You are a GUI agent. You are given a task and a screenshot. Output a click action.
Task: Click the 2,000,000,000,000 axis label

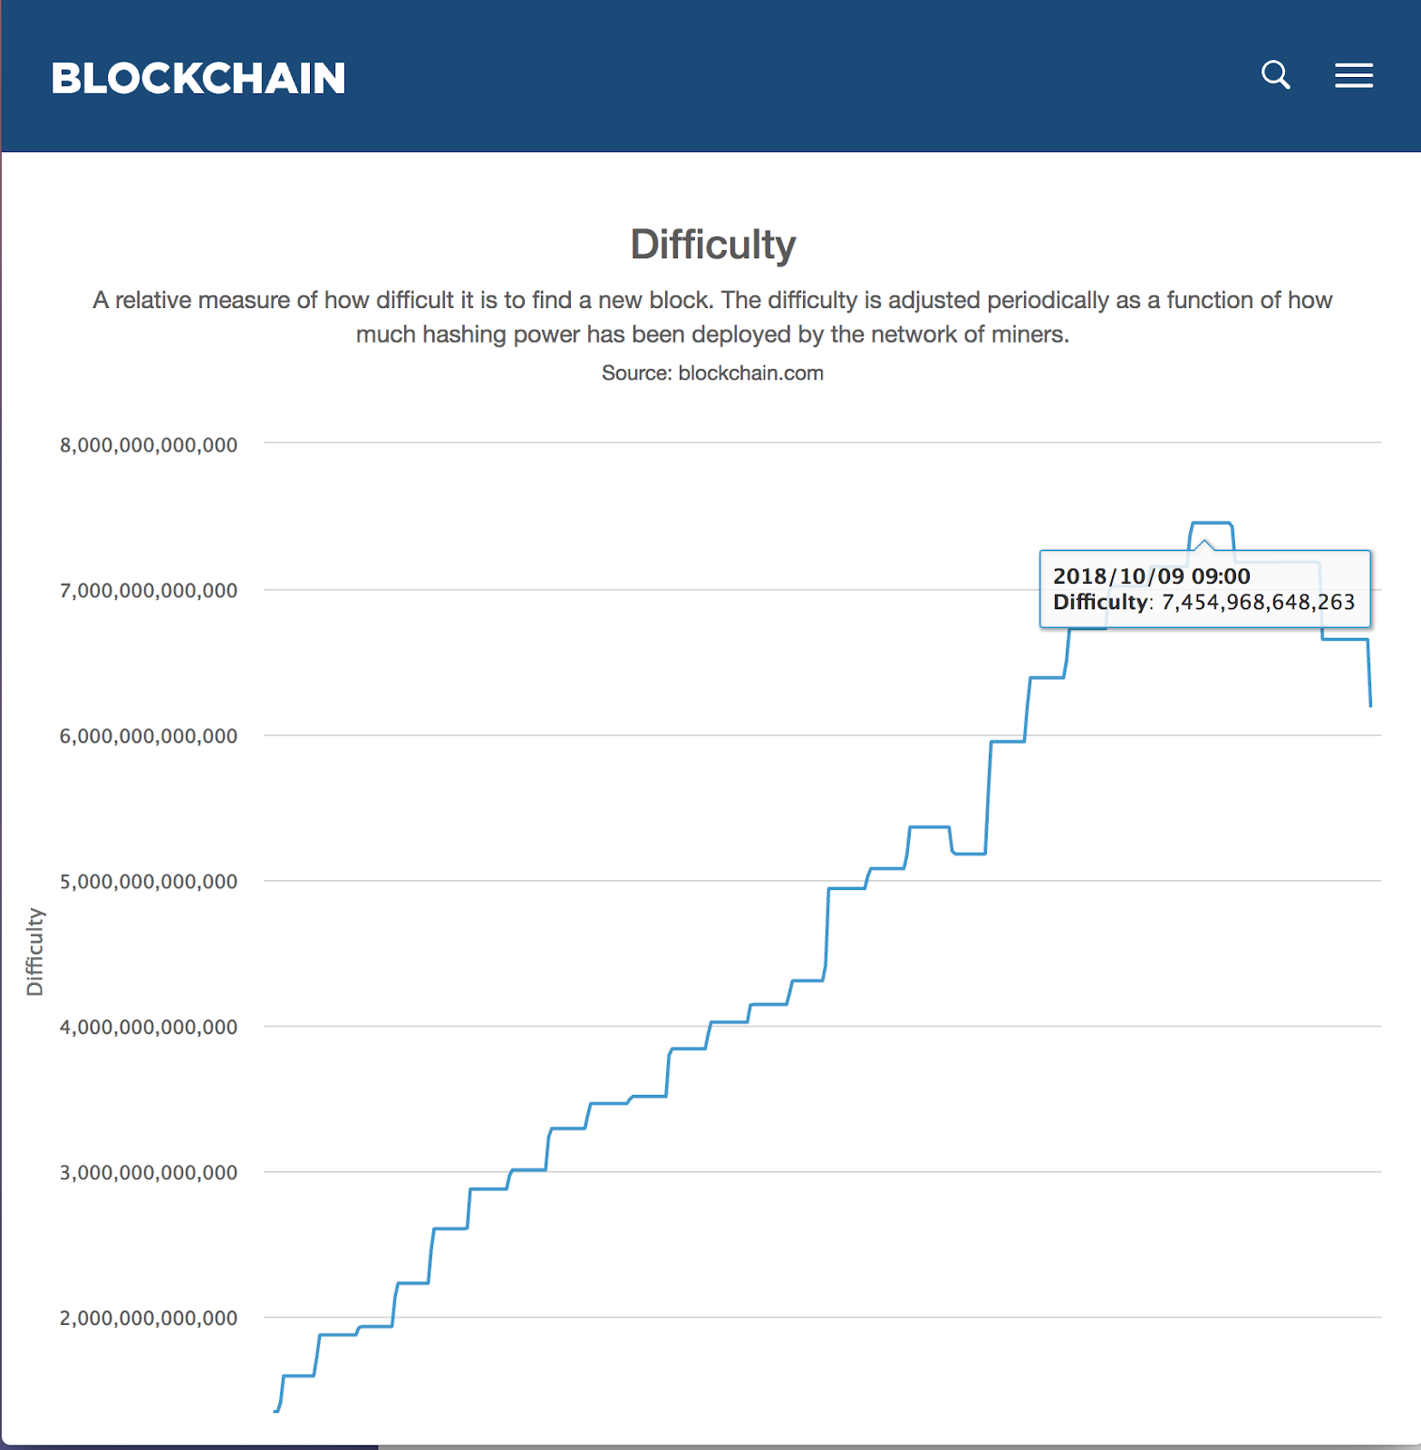pyautogui.click(x=149, y=1319)
